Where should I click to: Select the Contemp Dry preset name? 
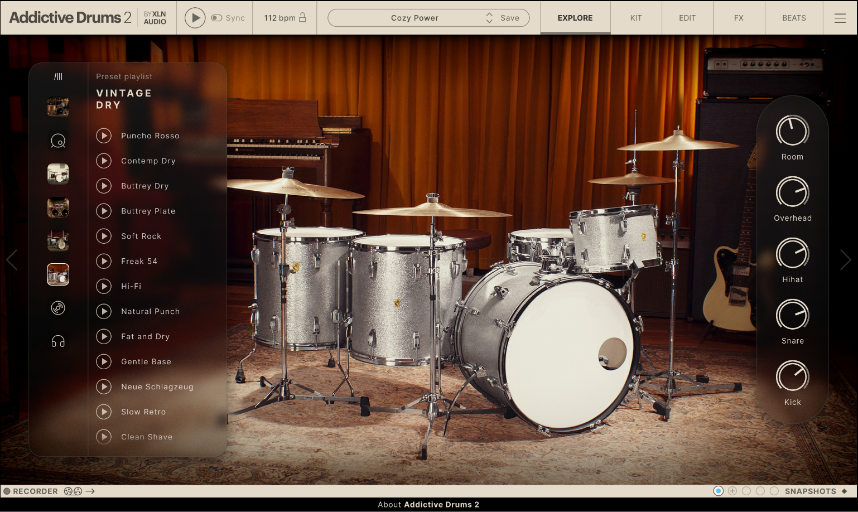[148, 161]
